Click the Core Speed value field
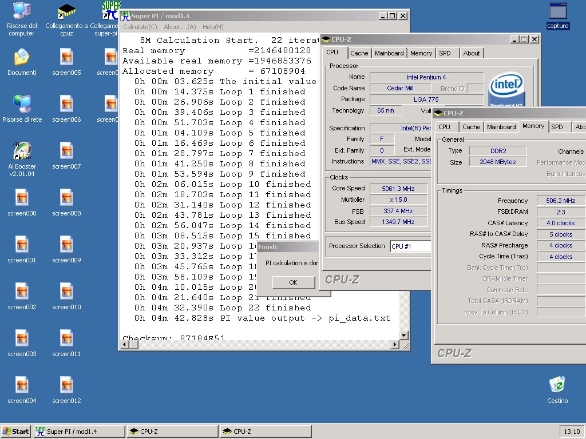 pos(398,189)
